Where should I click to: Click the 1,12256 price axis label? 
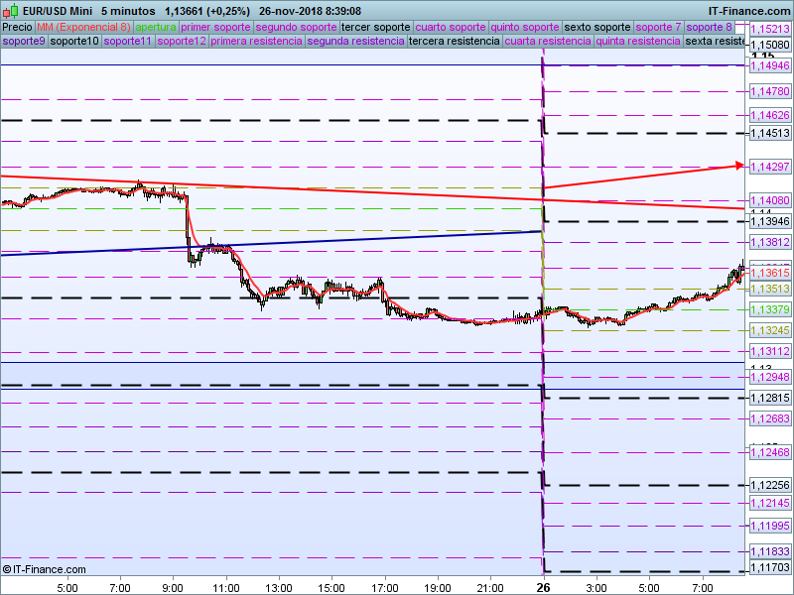(x=770, y=485)
